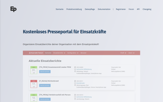Screen dimensions: 163x102
Task: Select Polizei in the Küchenbrand card
Action: pos(113,83)
